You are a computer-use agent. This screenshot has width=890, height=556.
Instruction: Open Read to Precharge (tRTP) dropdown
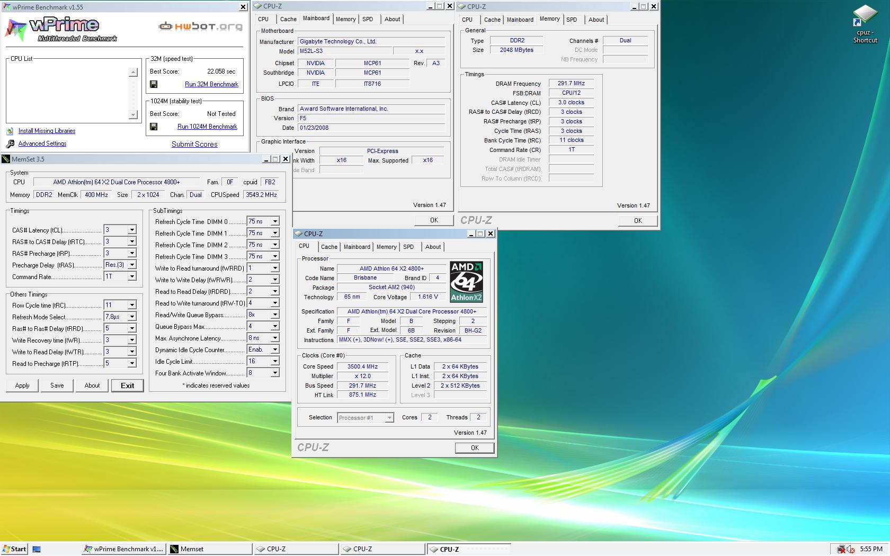tap(132, 363)
